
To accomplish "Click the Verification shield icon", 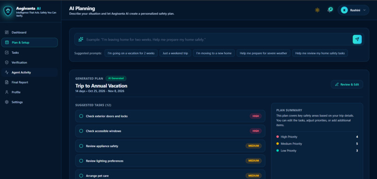I will pyautogui.click(x=7, y=63).
